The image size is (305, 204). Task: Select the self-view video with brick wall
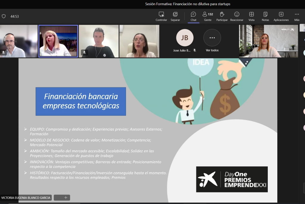point(268,41)
